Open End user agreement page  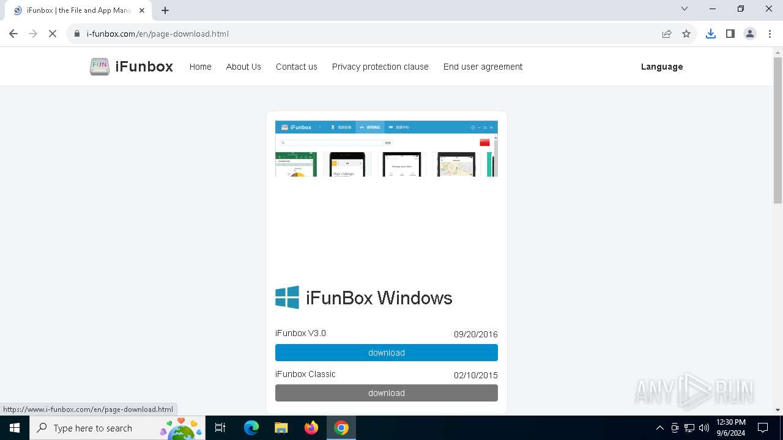(483, 67)
